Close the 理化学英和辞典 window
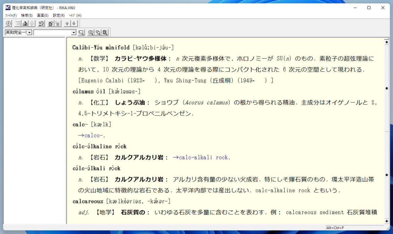The width and height of the screenshot is (393, 234). pos(383,8)
